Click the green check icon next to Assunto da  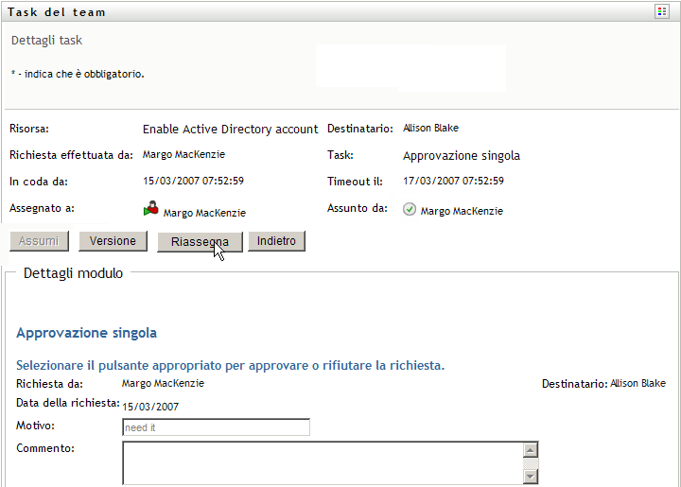tap(410, 210)
